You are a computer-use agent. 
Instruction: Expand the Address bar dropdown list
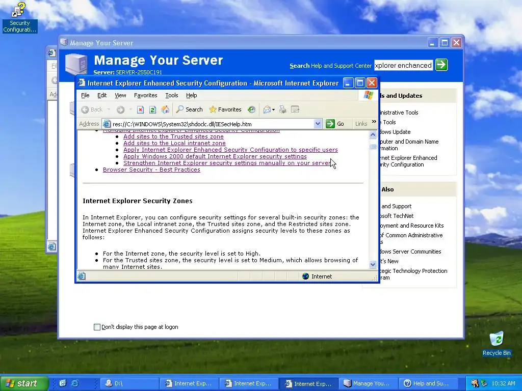pyautogui.click(x=318, y=124)
